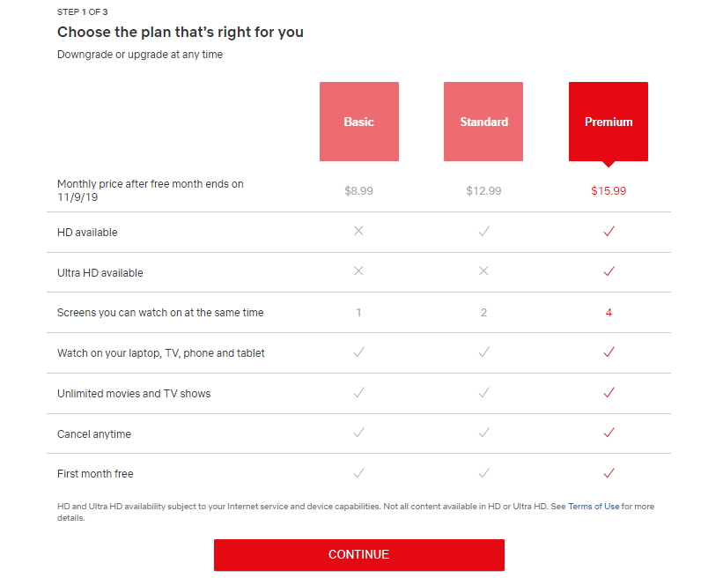Click the Basic watch on laptop checkmark
The image size is (723, 578).
358,352
